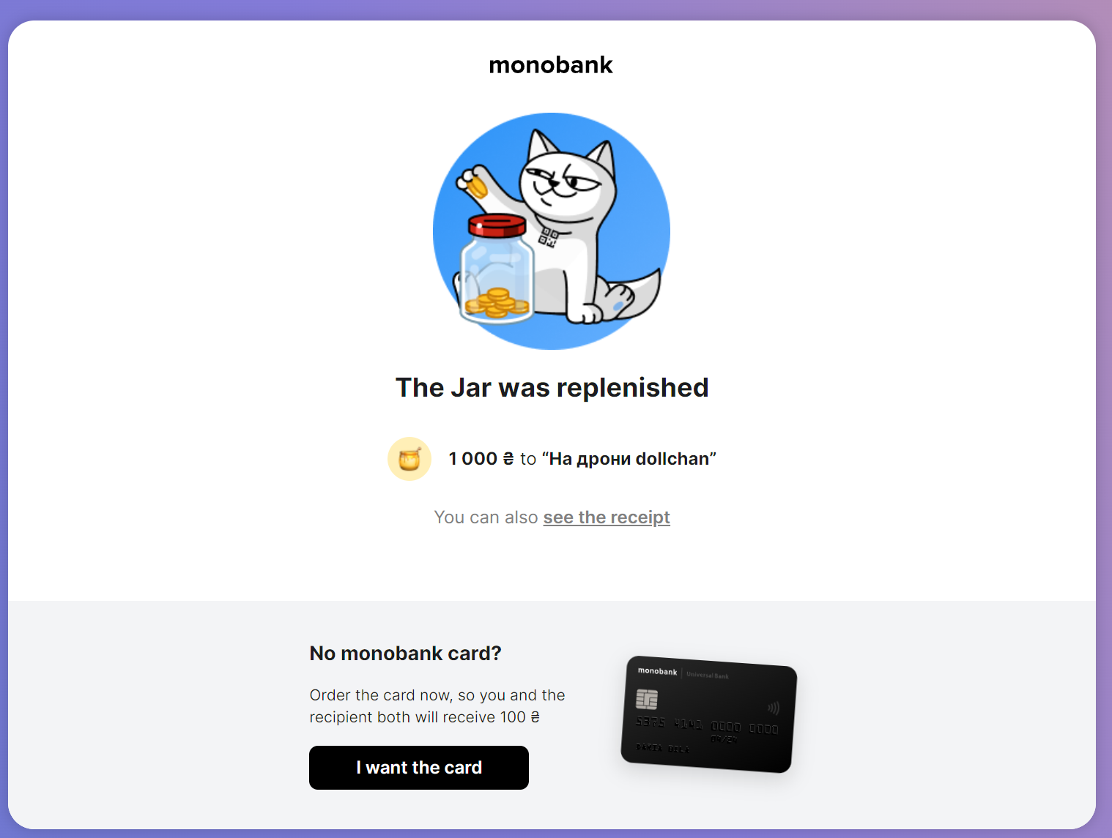Click the contactless symbol on the card
The image size is (1112, 838).
pyautogui.click(x=774, y=708)
